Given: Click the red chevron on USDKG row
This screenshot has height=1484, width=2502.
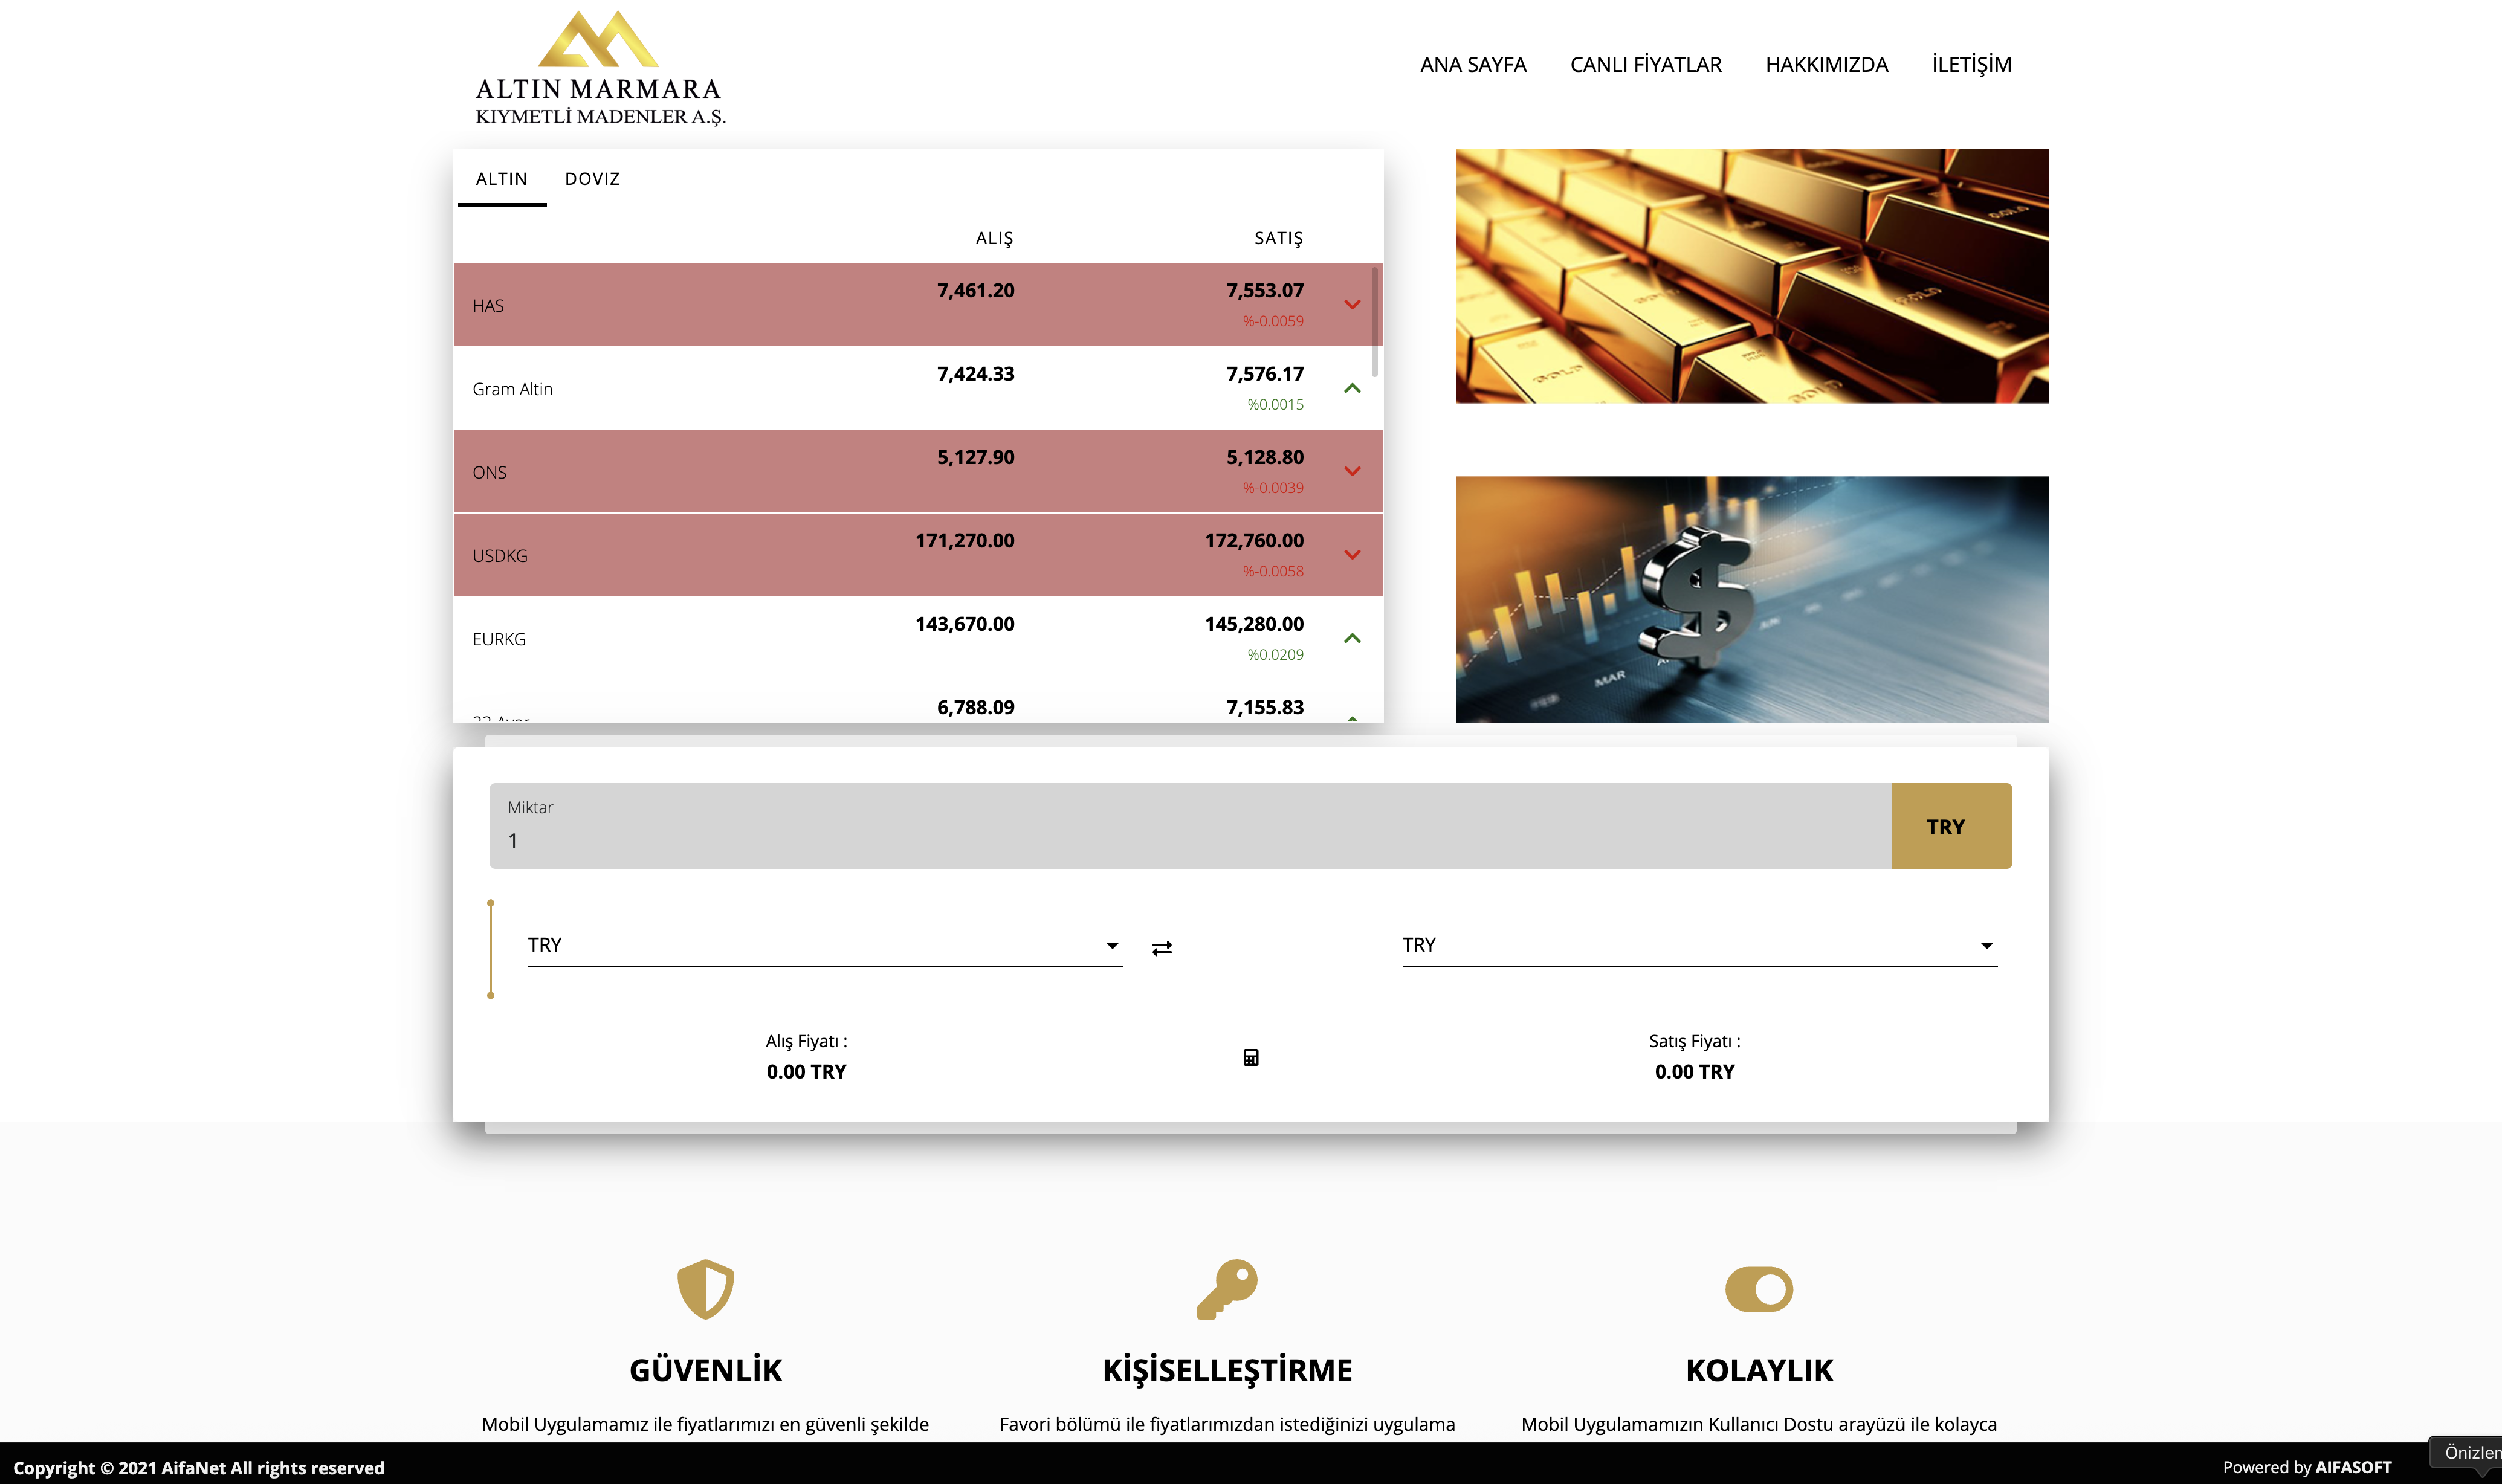Looking at the screenshot, I should 1352,555.
